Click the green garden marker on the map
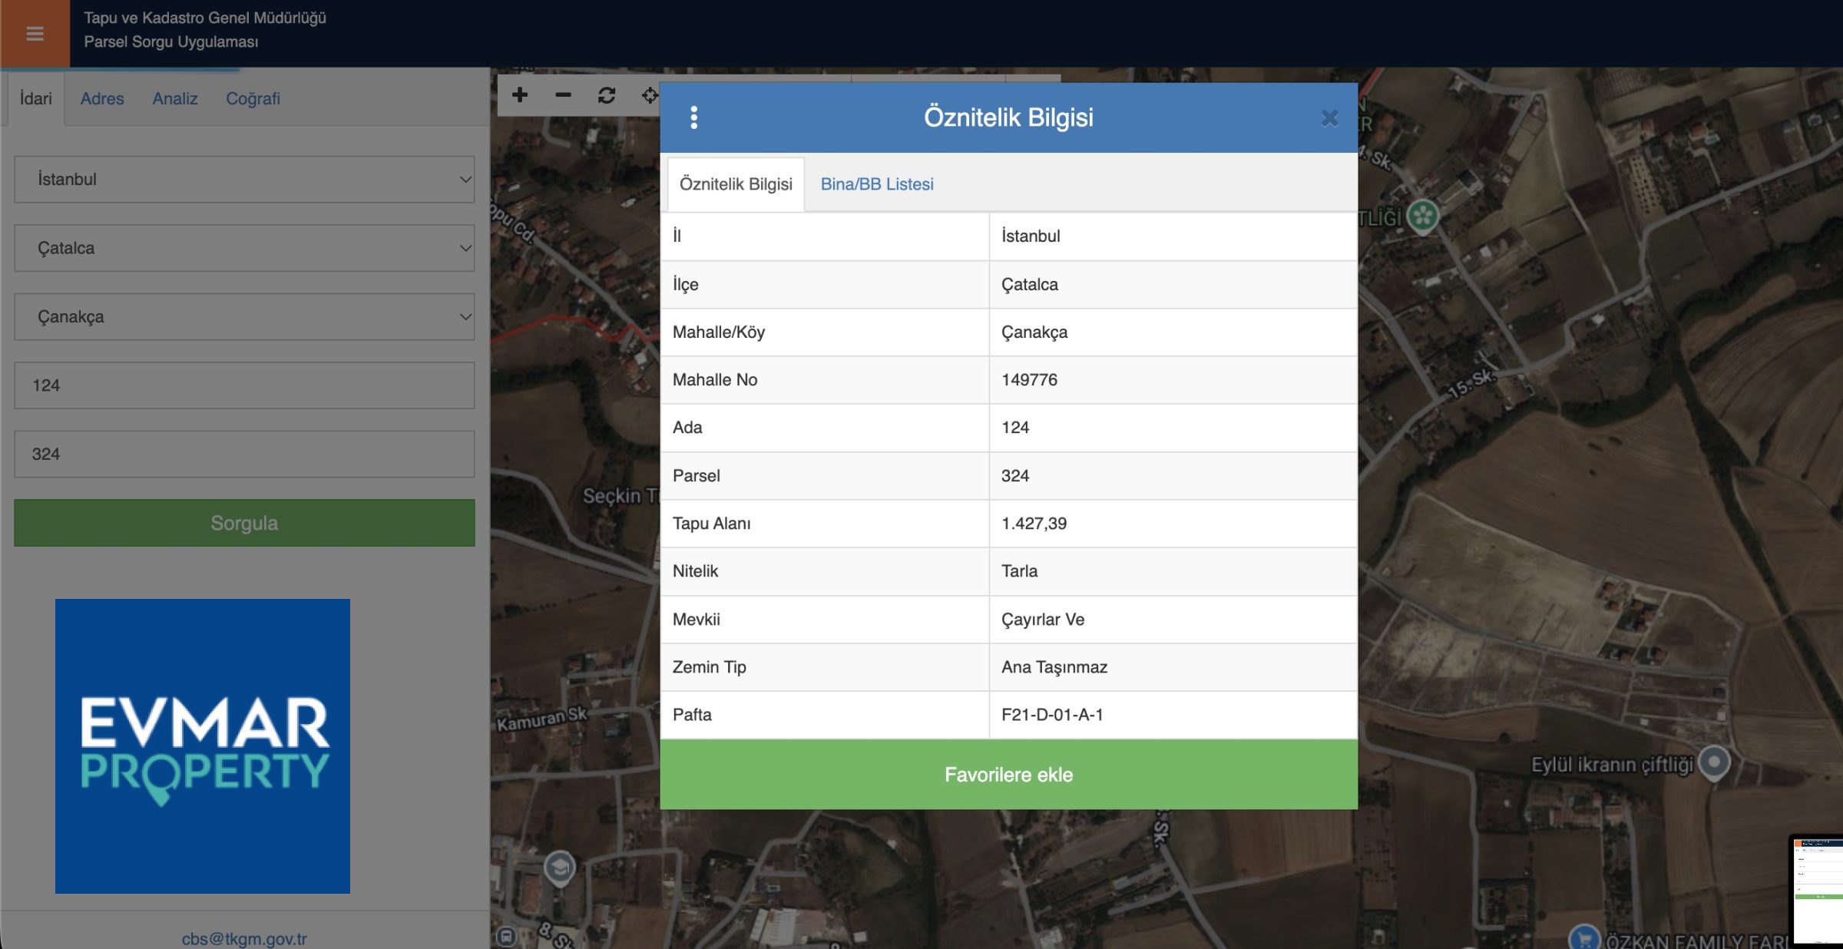Screen dimensions: 1843x949 (x=1423, y=216)
